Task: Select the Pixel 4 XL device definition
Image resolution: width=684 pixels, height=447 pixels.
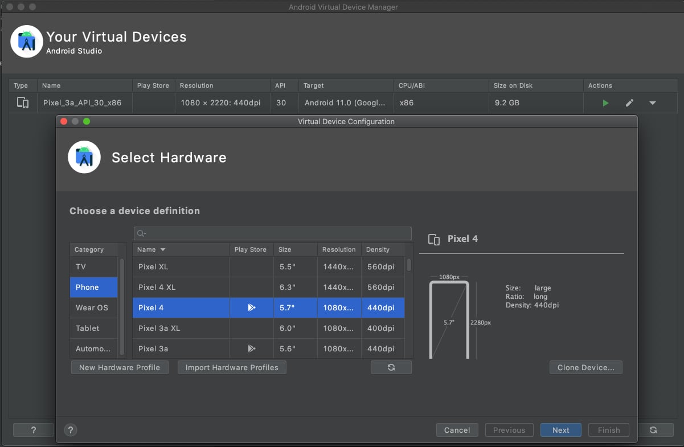Action: click(269, 287)
